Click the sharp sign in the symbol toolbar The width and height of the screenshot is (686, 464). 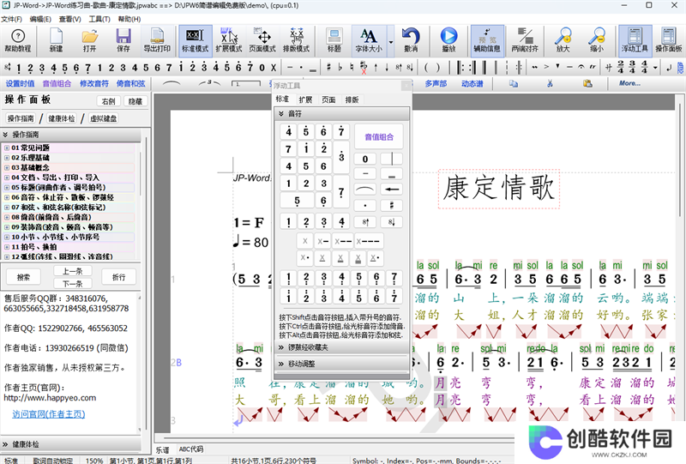click(328, 68)
